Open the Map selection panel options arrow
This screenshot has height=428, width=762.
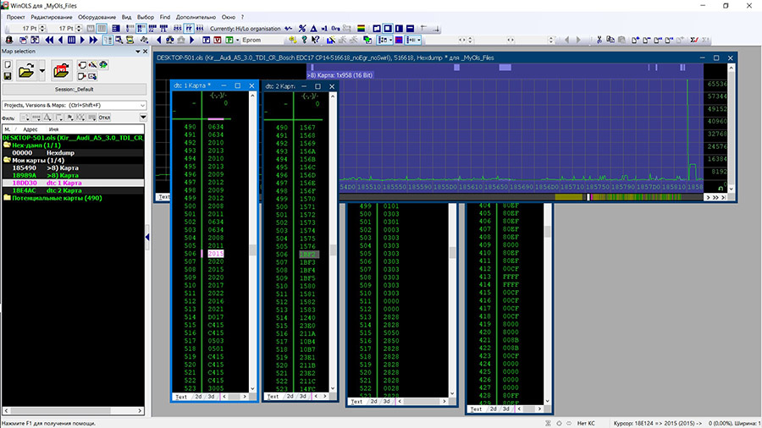[x=137, y=51]
